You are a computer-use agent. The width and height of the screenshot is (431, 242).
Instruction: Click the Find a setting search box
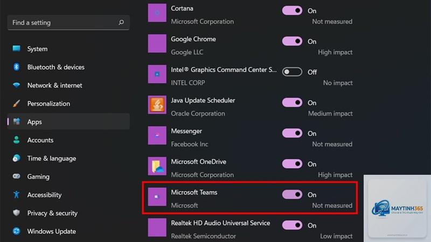(68, 23)
